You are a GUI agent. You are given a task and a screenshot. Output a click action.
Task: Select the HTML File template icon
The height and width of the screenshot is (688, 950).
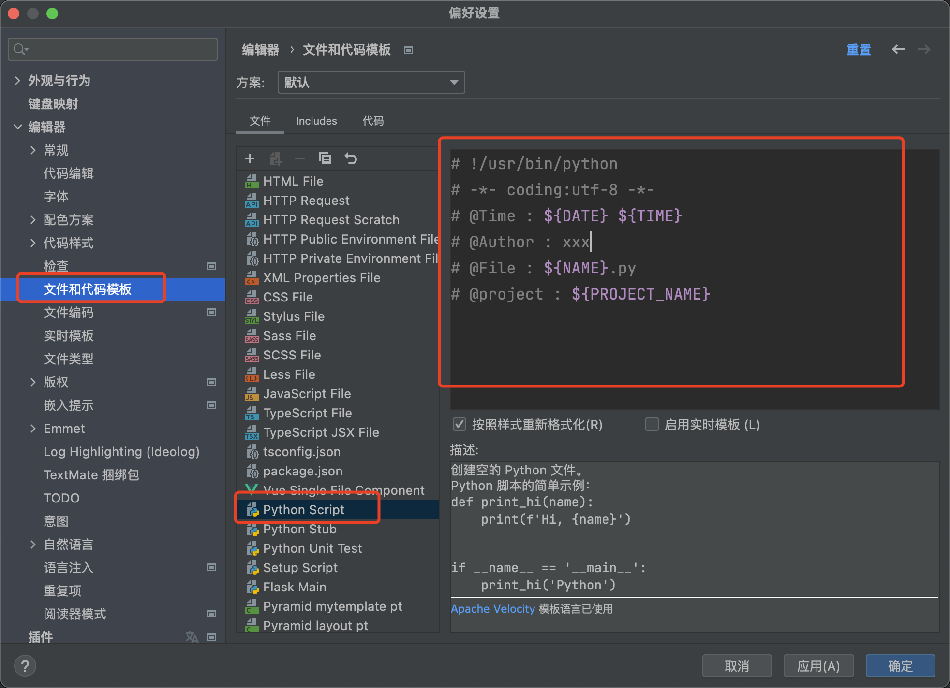(x=252, y=181)
